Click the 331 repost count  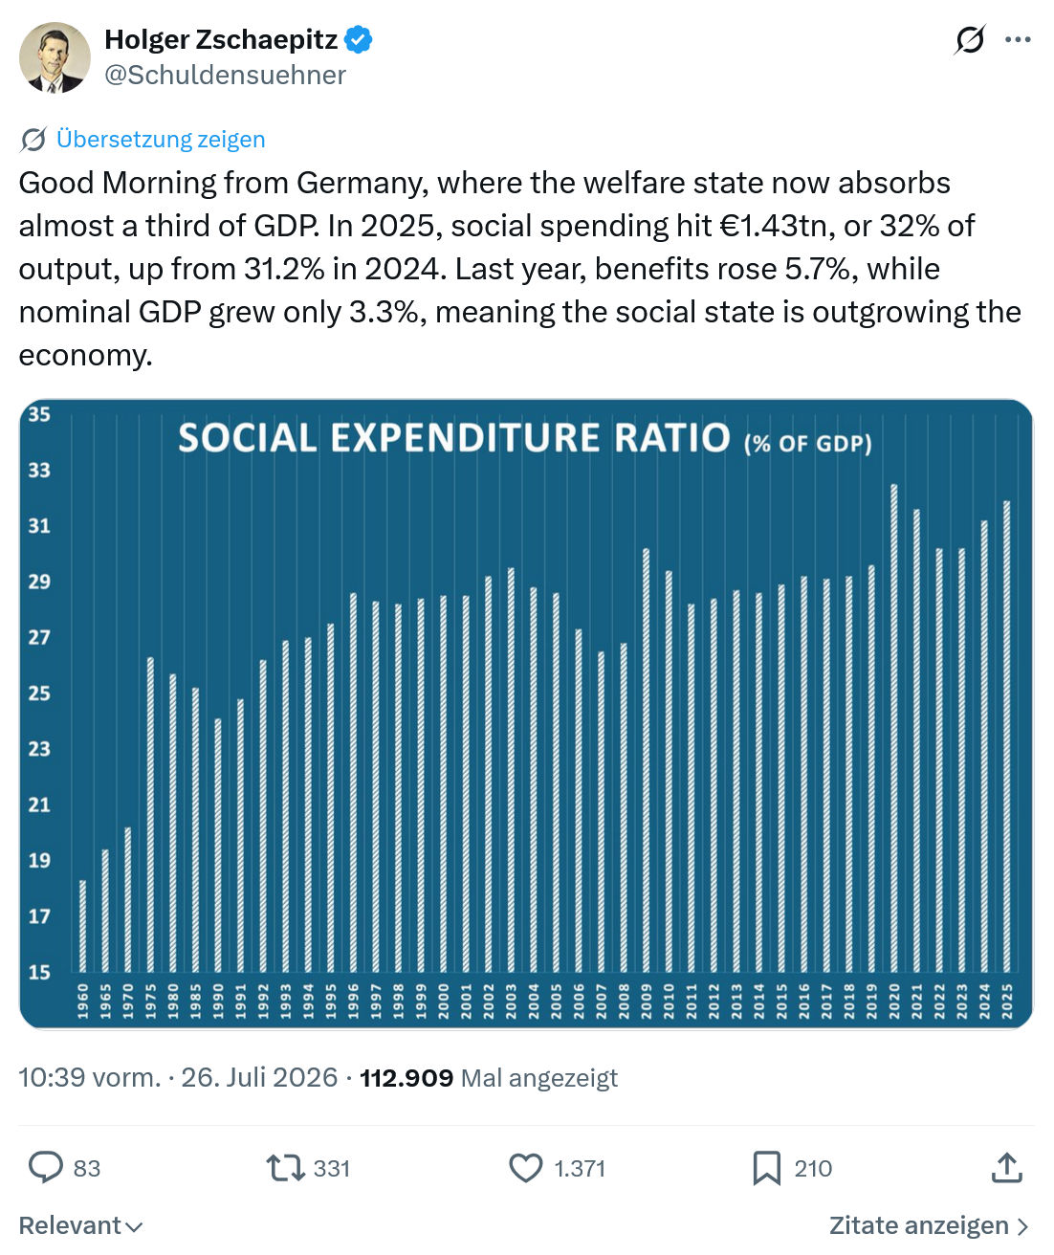332,1169
